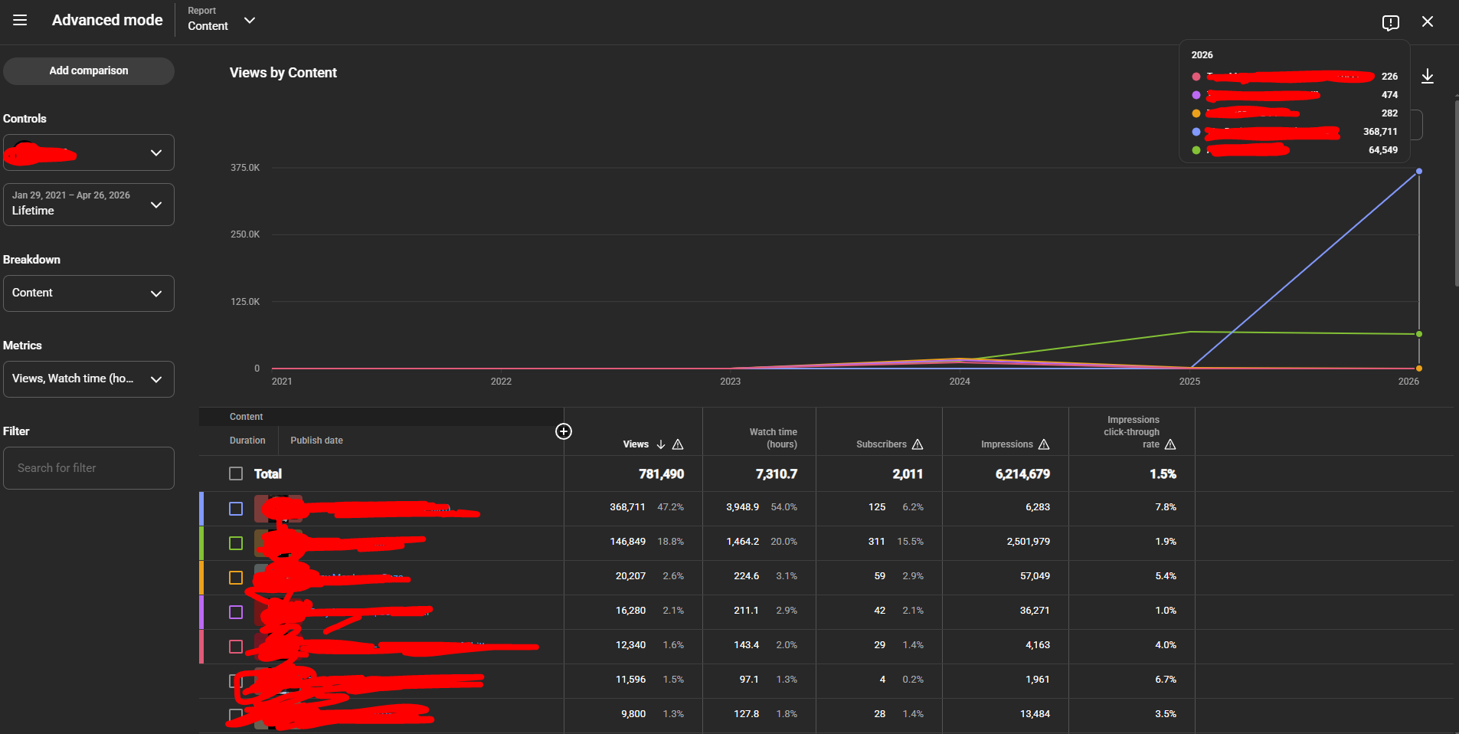The image size is (1459, 734).
Task: Open the Metrics Views, Watch time dropdown
Action: coord(89,379)
